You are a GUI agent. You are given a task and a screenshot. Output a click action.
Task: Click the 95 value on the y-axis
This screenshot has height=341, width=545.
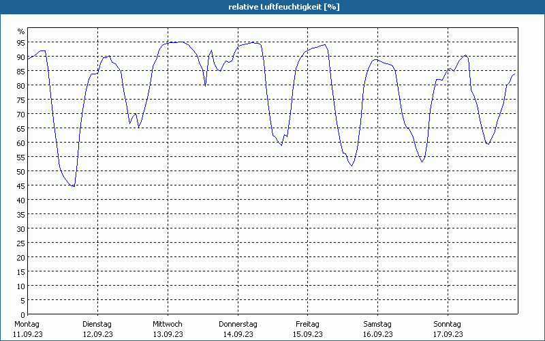click(21, 43)
